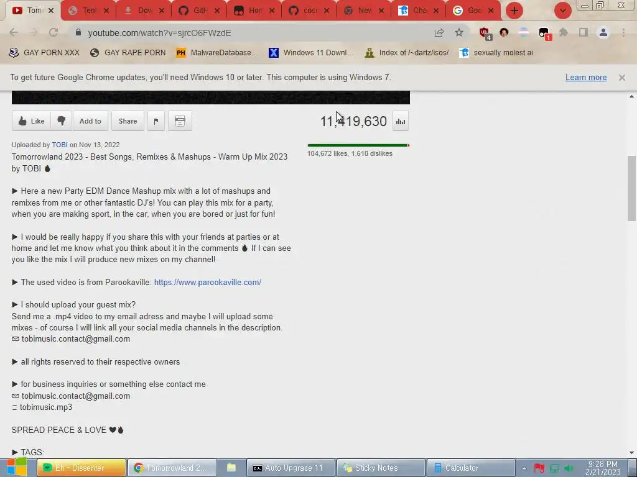Click the volume speaker tray icon
The width and height of the screenshot is (637, 477).
(x=569, y=468)
